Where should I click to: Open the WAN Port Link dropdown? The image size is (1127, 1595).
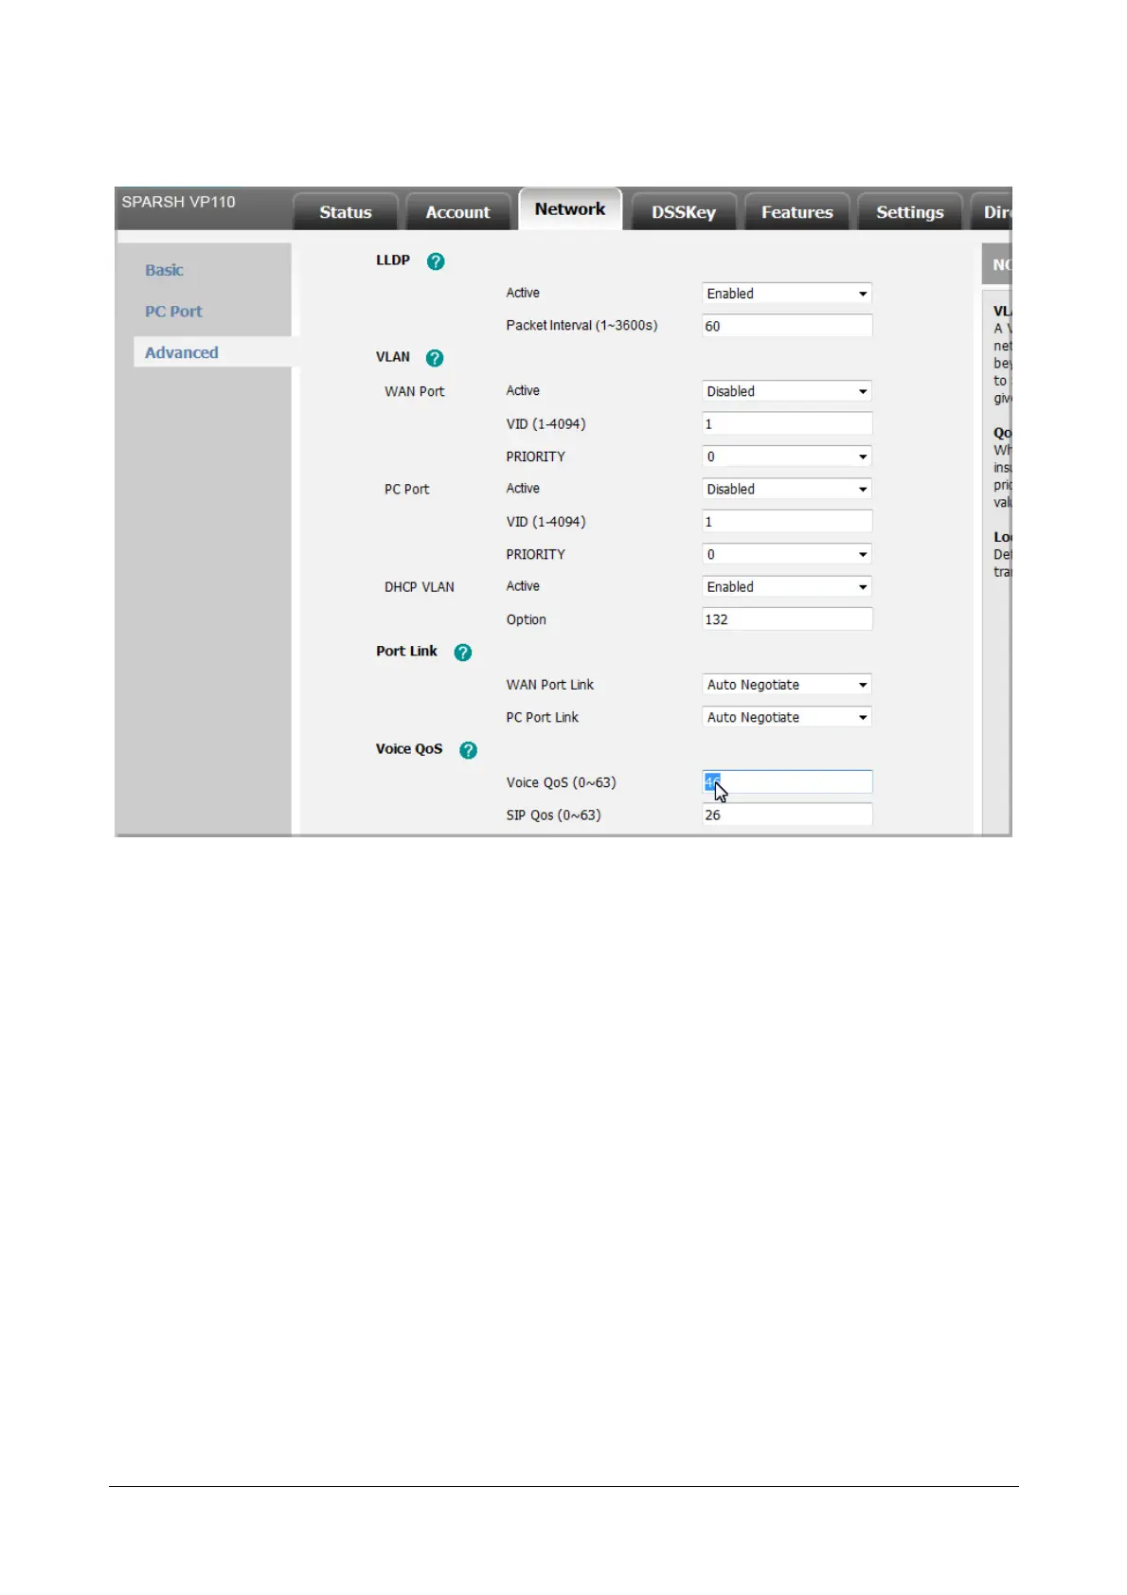787,685
